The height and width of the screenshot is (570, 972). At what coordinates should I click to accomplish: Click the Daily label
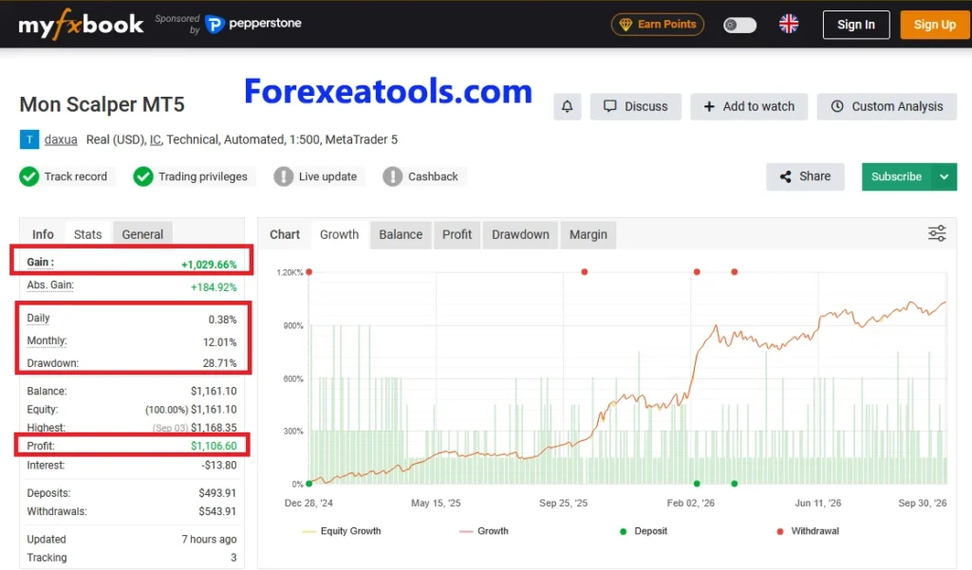[38, 318]
